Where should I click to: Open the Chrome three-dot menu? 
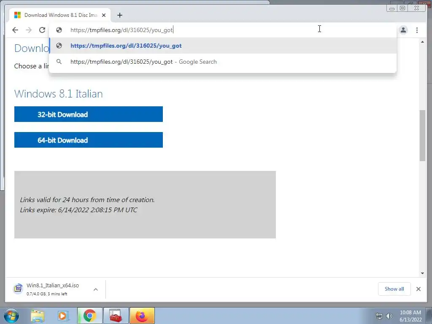417,30
